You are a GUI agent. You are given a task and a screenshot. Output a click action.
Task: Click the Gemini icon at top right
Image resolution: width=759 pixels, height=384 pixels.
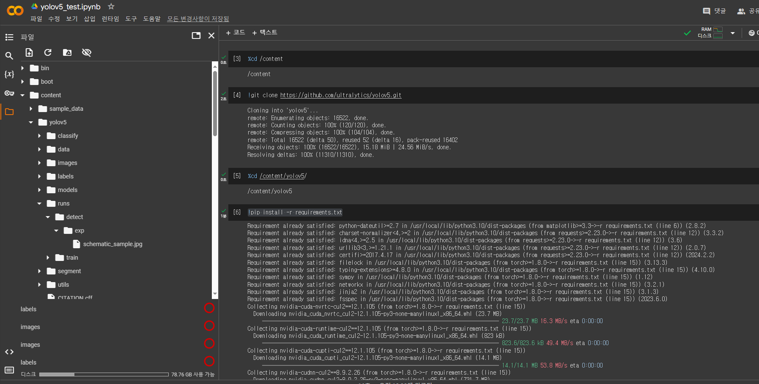752,33
